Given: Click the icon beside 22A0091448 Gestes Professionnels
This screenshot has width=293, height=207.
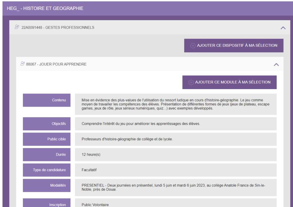Looking at the screenshot, I should click(x=17, y=27).
